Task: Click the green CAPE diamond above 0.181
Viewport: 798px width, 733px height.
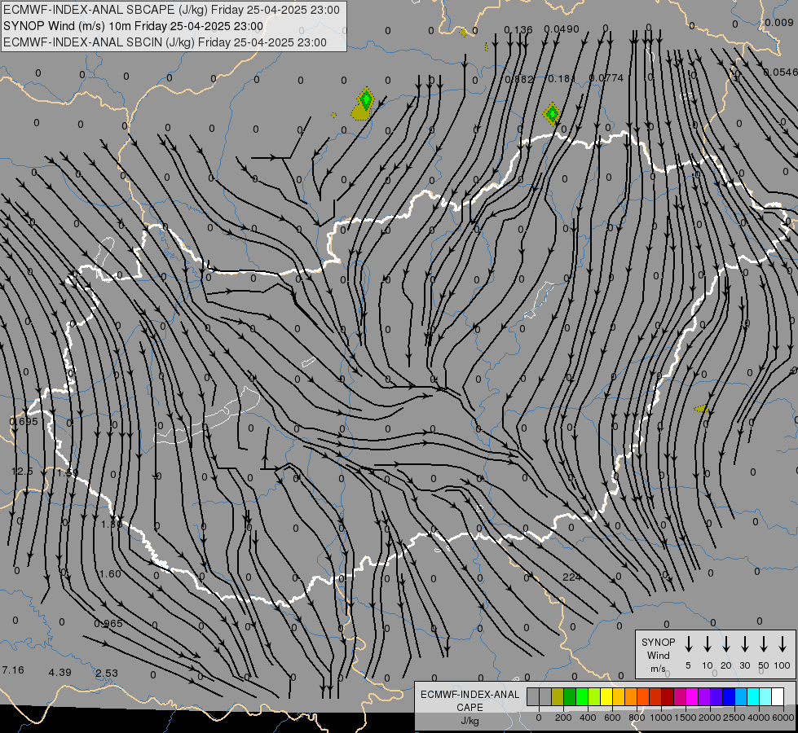Action: 552,113
